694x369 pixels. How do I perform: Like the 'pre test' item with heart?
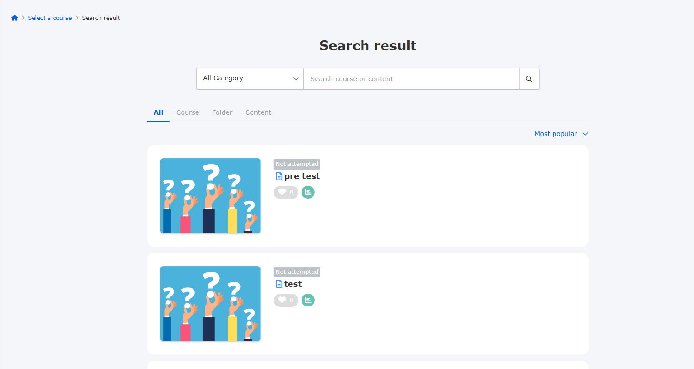[x=286, y=192]
